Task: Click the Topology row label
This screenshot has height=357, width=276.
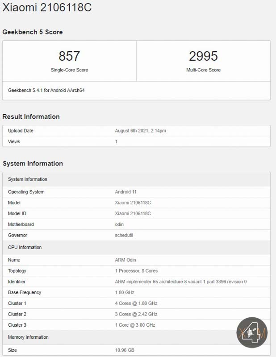Action: pos(17,271)
